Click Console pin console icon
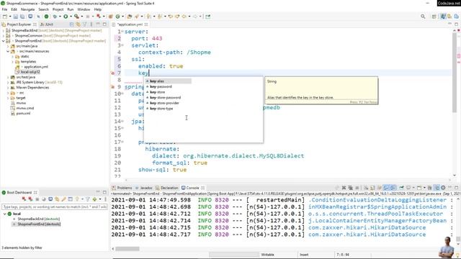The width and height of the screenshot is (461, 259). click(x=401, y=188)
